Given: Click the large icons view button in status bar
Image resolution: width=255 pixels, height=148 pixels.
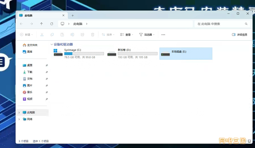Looking at the screenshot, I should pyautogui.click(x=249, y=141).
